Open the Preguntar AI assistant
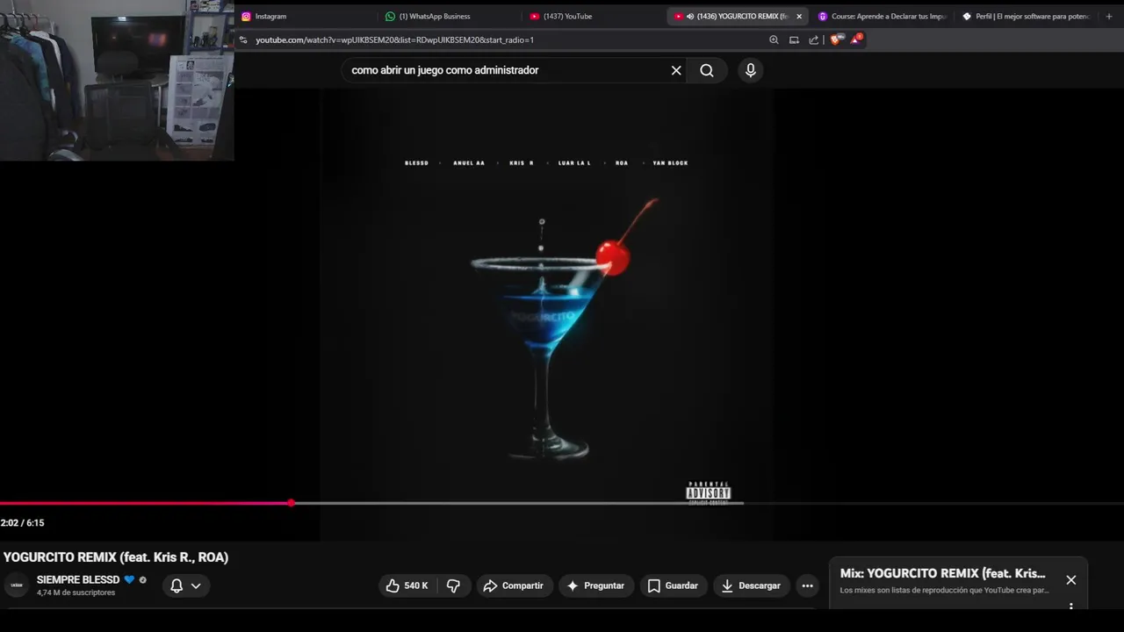The width and height of the screenshot is (1124, 632). (x=596, y=585)
